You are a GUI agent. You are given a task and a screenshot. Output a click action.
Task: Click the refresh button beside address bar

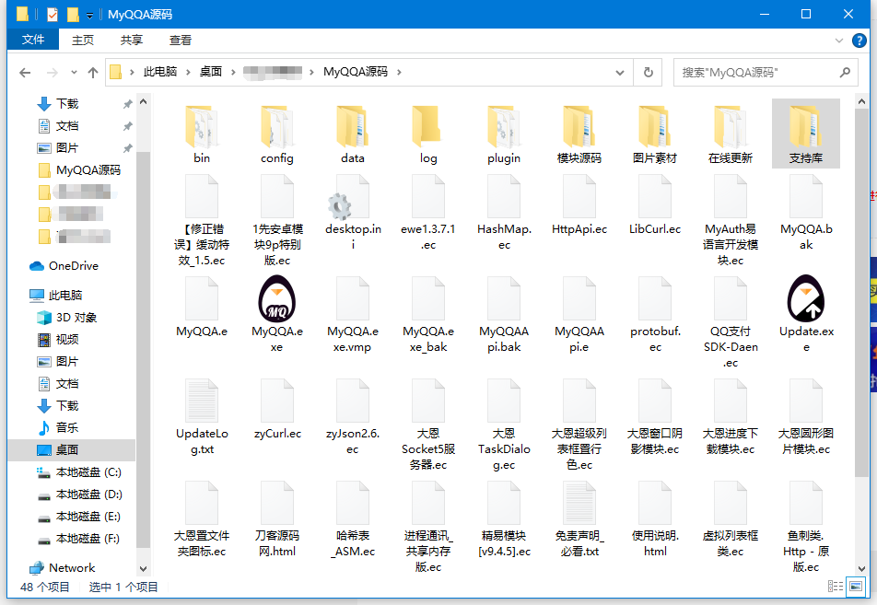coord(649,72)
